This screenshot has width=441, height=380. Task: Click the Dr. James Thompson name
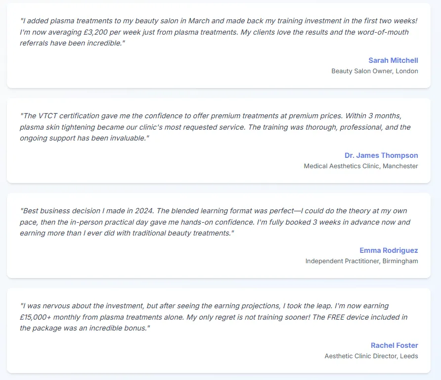point(381,155)
